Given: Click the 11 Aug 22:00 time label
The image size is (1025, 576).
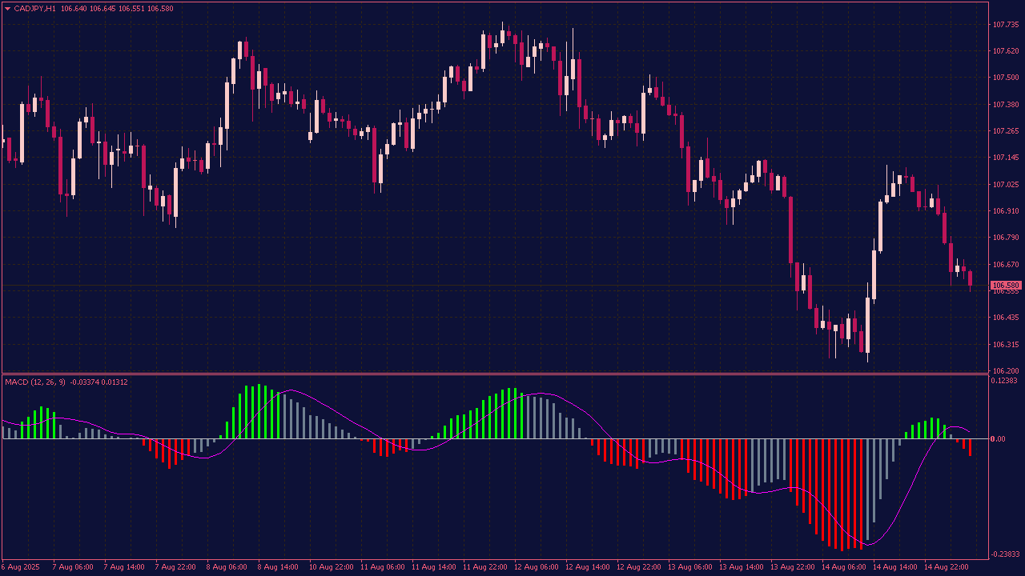Looking at the screenshot, I should click(x=485, y=567).
